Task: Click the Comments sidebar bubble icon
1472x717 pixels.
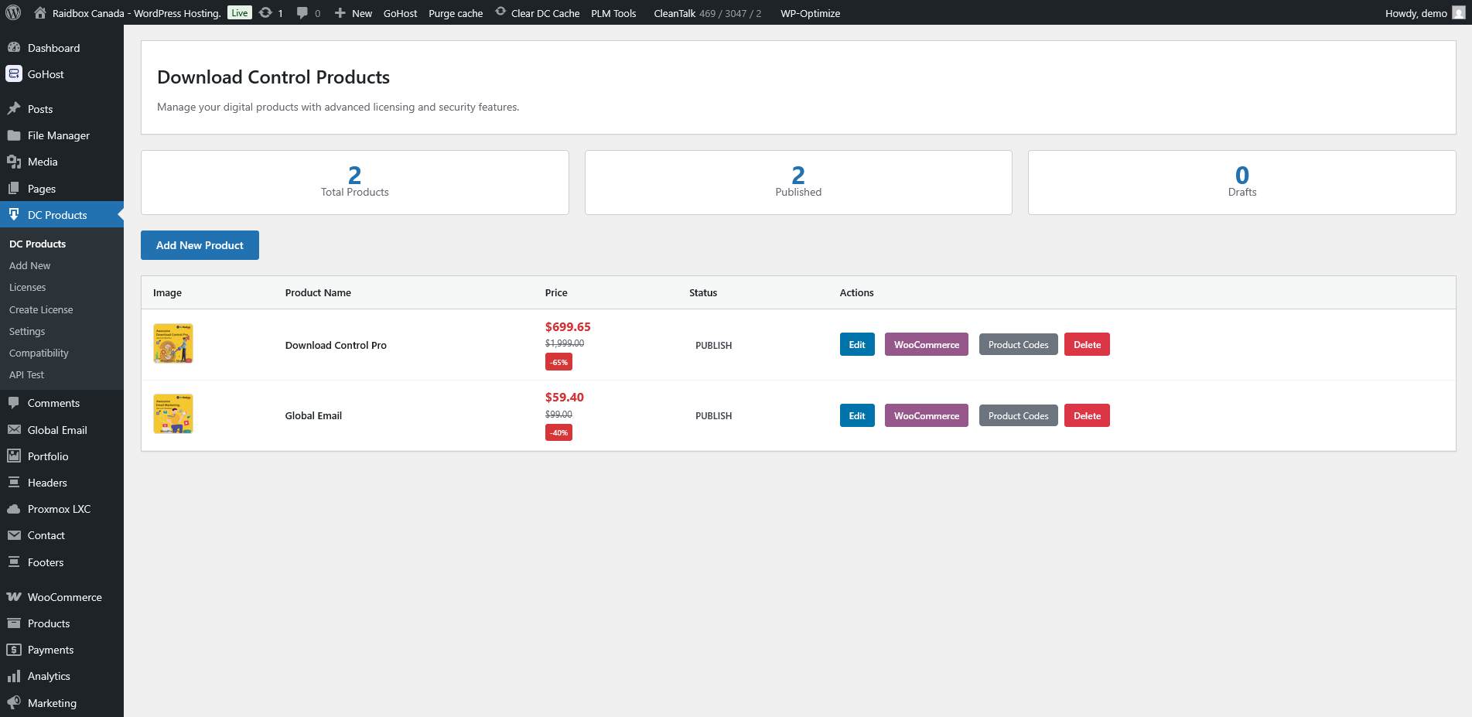Action: (x=14, y=402)
